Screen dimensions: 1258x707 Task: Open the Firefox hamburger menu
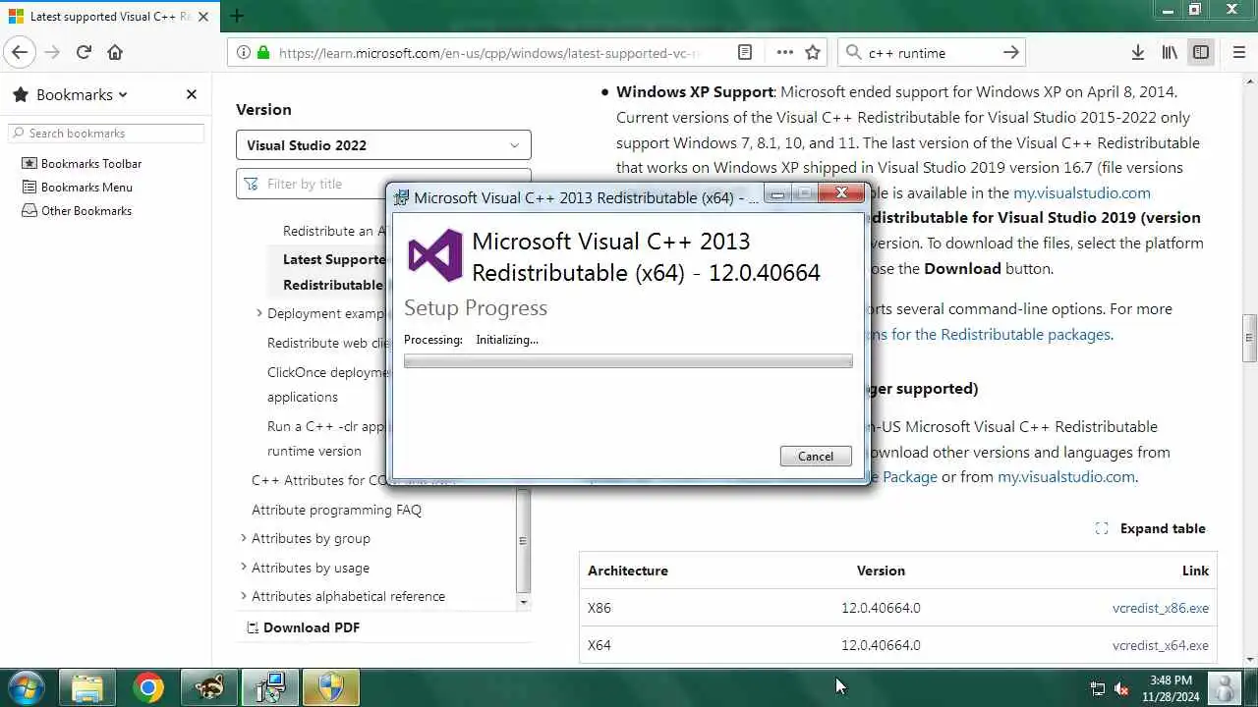coord(1238,52)
